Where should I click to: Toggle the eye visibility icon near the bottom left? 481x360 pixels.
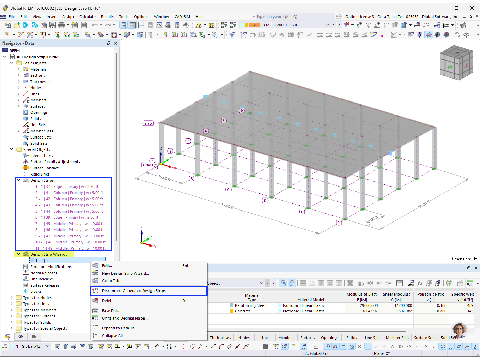point(20,337)
